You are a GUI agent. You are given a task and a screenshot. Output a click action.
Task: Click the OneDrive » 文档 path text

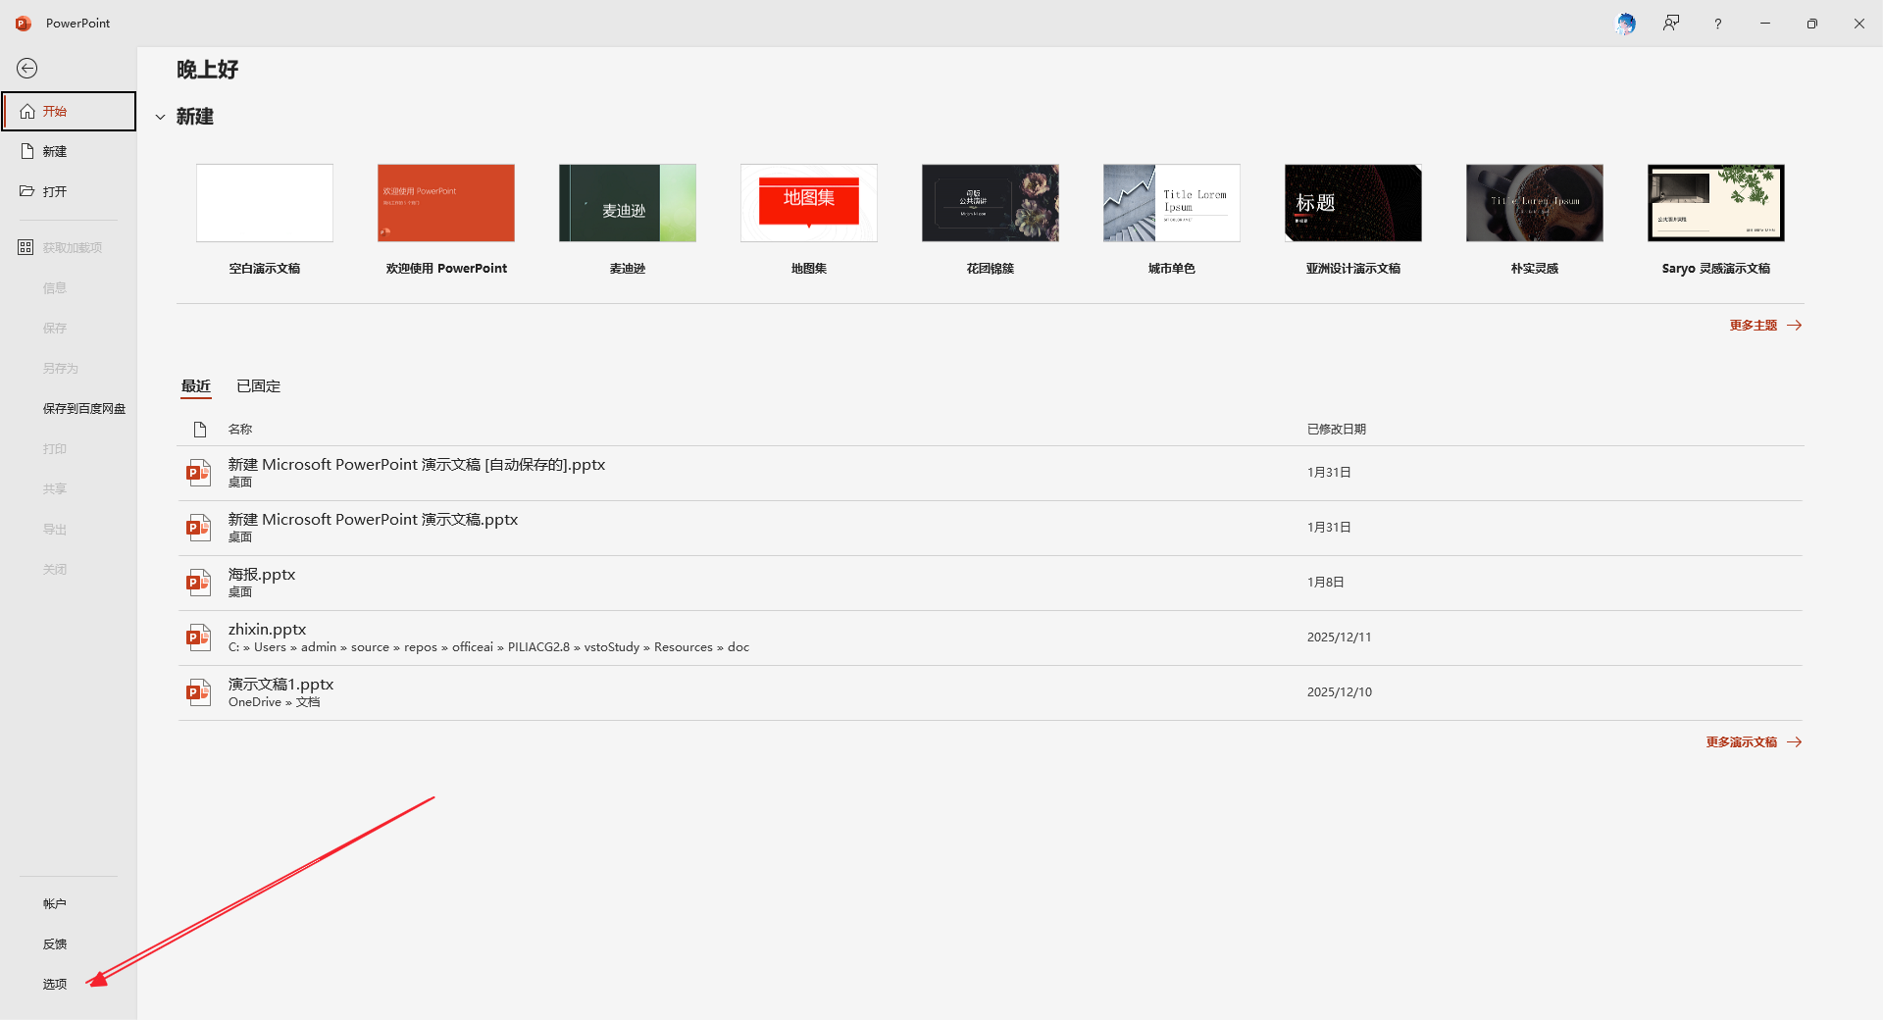pyautogui.click(x=275, y=702)
